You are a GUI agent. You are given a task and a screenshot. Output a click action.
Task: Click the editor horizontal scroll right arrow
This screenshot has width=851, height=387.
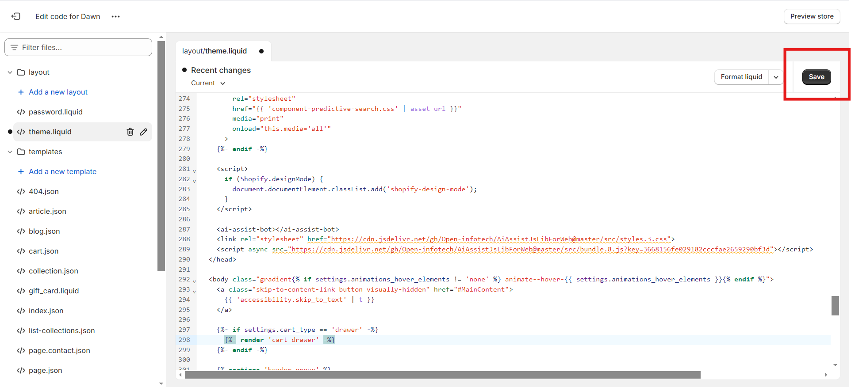click(x=826, y=375)
